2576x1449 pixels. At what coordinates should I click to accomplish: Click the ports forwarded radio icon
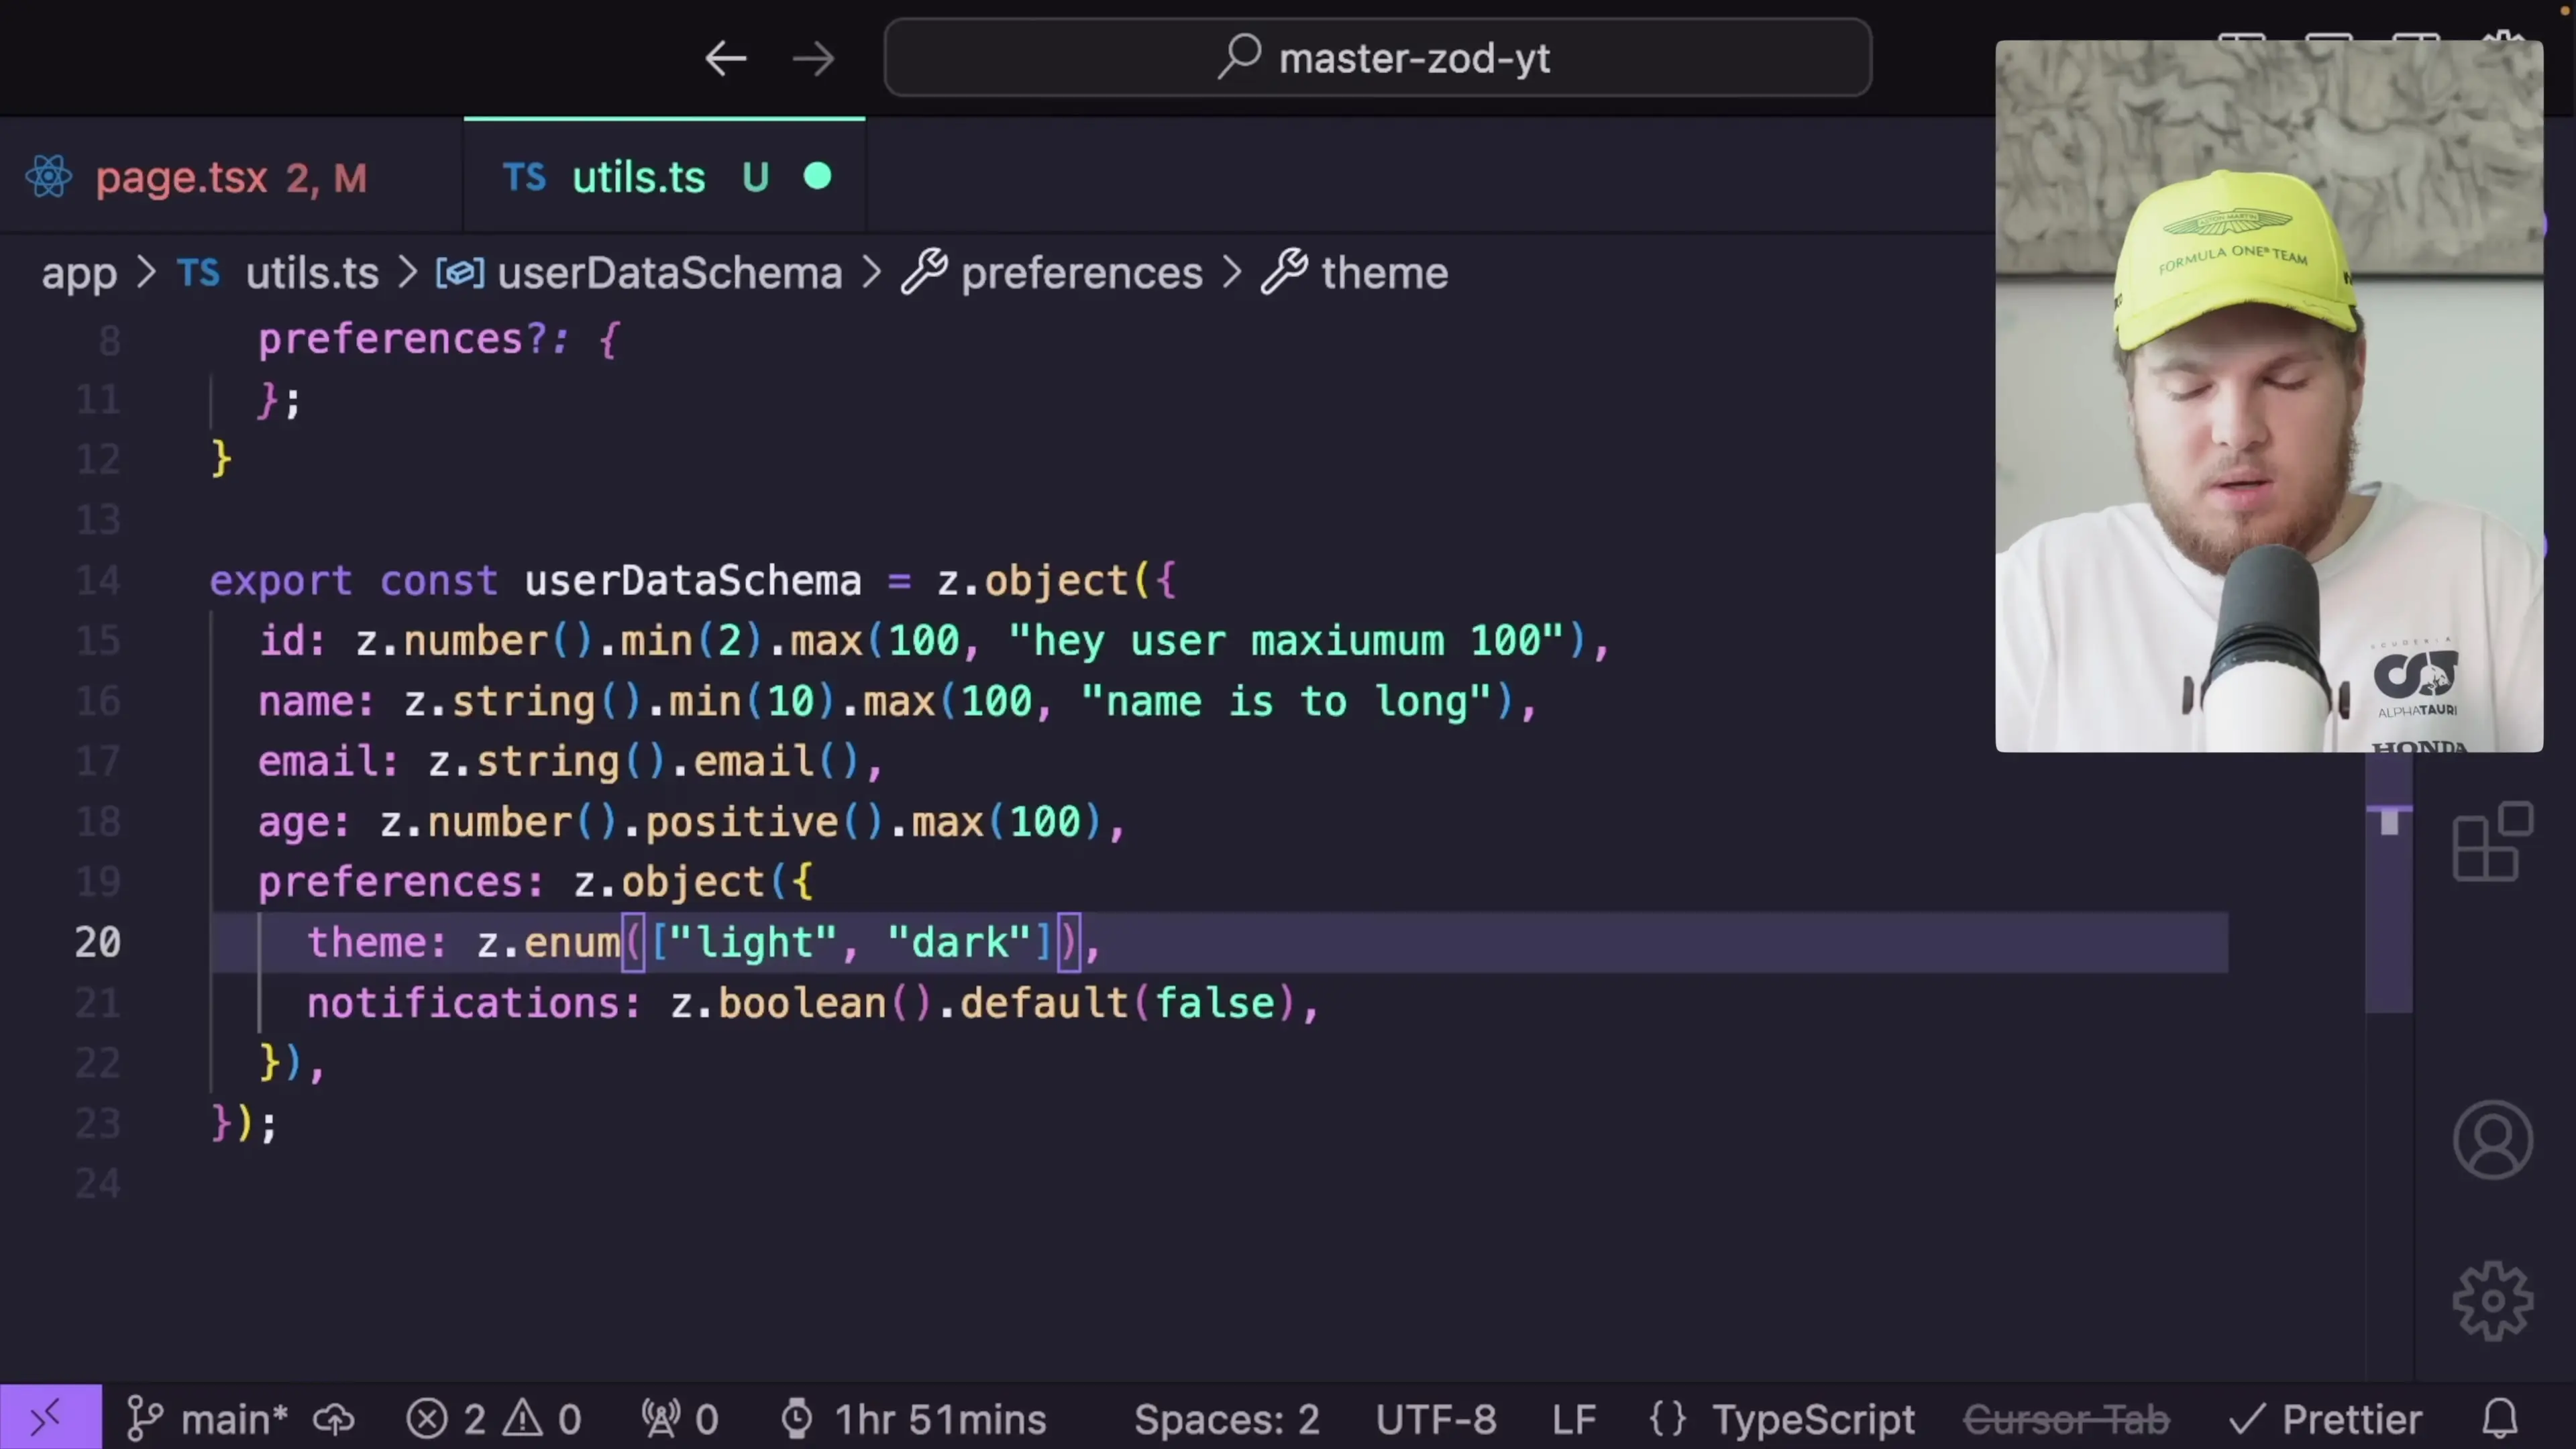679,1419
